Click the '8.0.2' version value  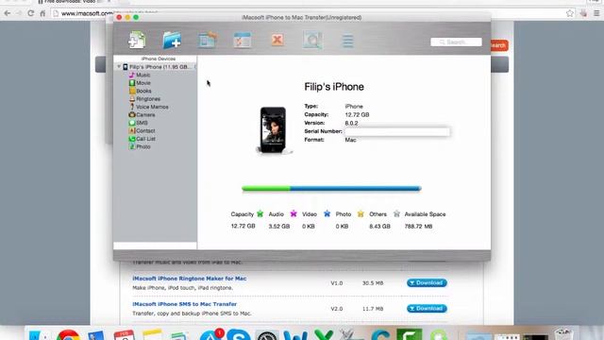[351, 123]
